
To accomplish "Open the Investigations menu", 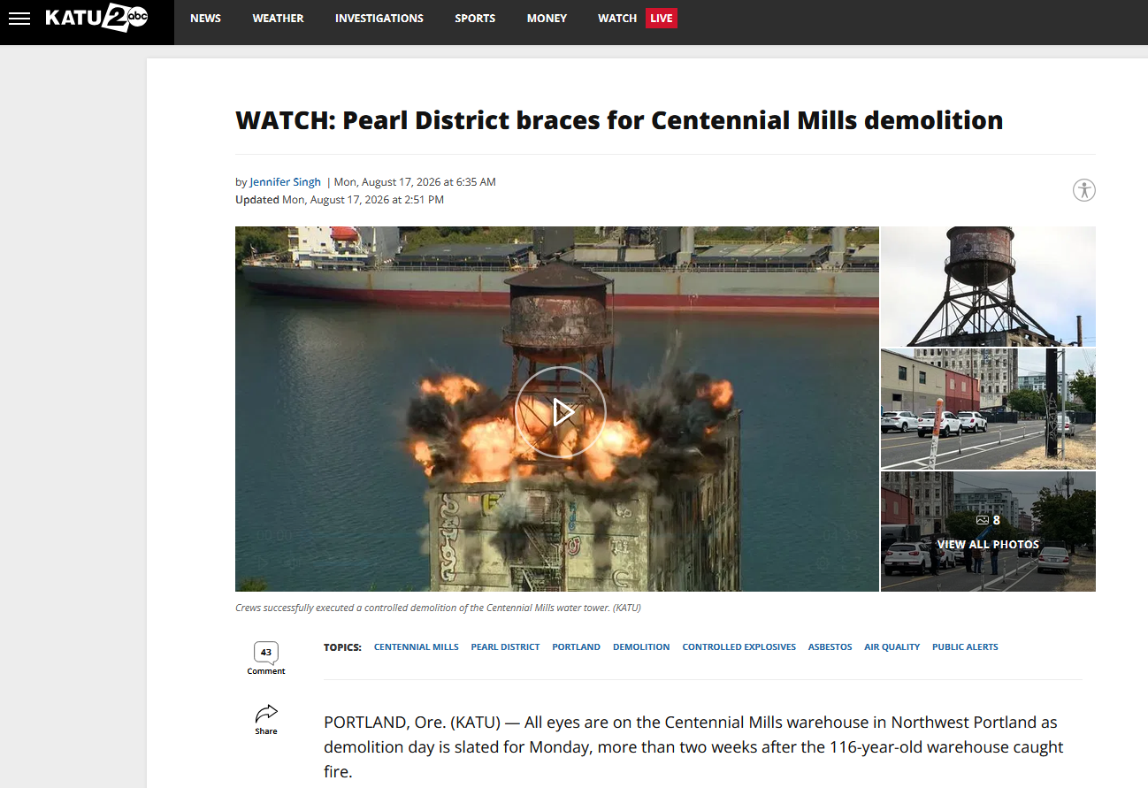I will (x=379, y=19).
